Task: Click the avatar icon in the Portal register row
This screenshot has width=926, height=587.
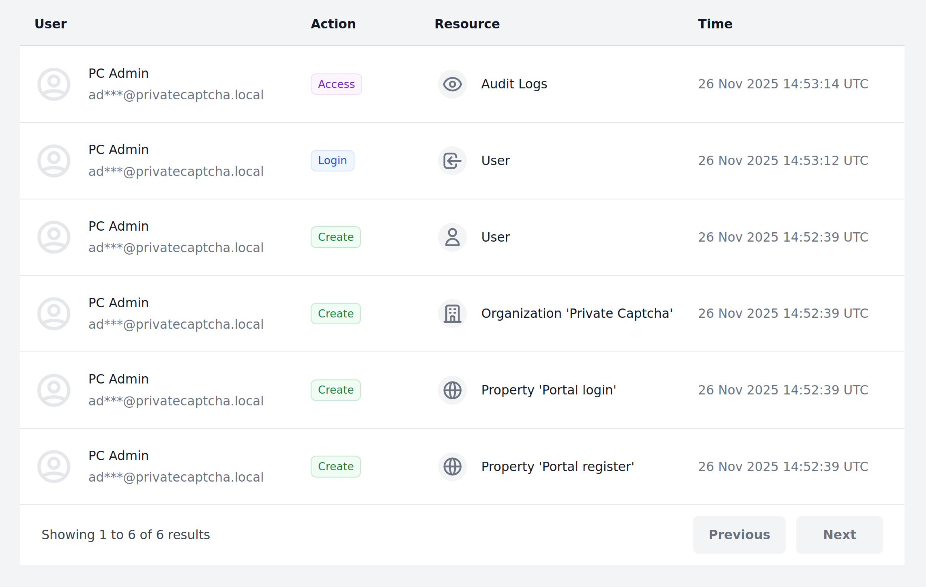Action: tap(54, 467)
